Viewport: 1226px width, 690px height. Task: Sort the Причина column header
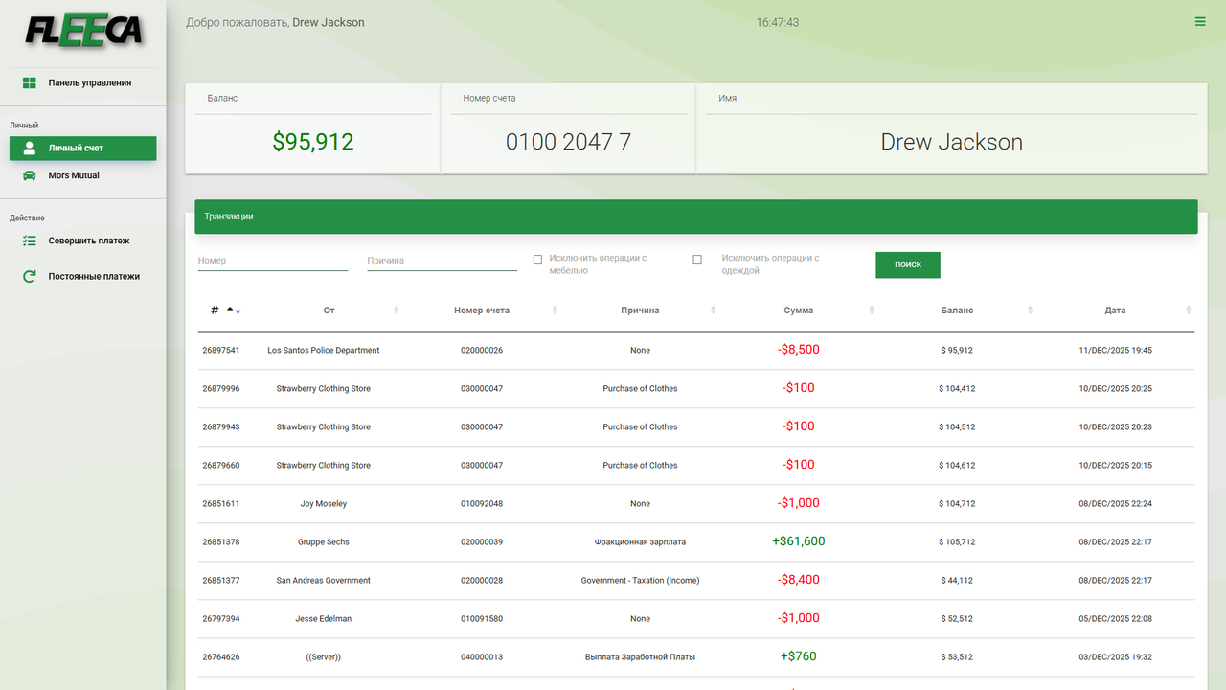pos(640,310)
